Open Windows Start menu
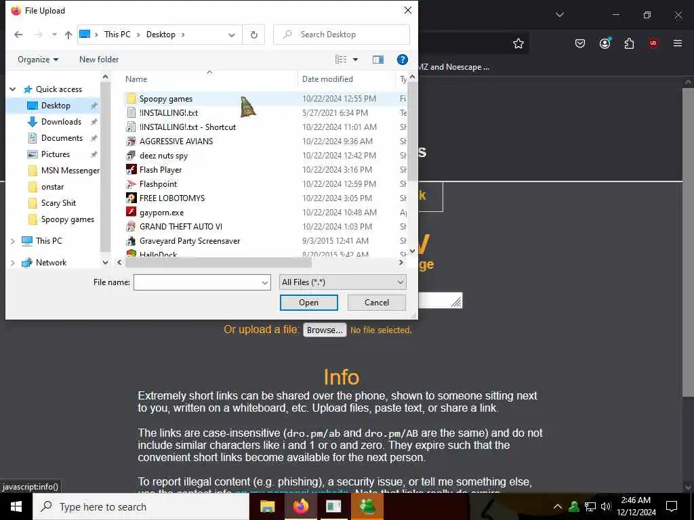 click(x=16, y=506)
